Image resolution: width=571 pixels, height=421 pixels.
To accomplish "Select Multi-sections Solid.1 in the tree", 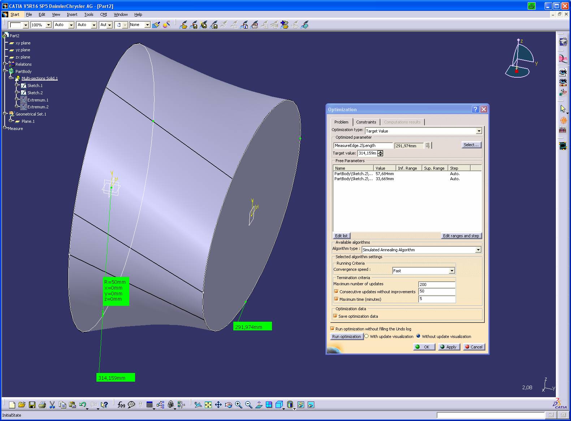I will click(39, 78).
